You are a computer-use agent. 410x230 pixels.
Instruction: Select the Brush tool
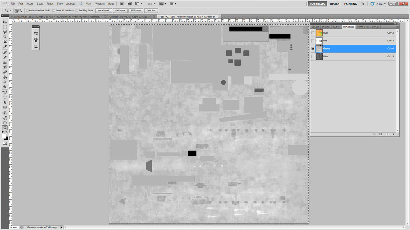tap(5, 57)
